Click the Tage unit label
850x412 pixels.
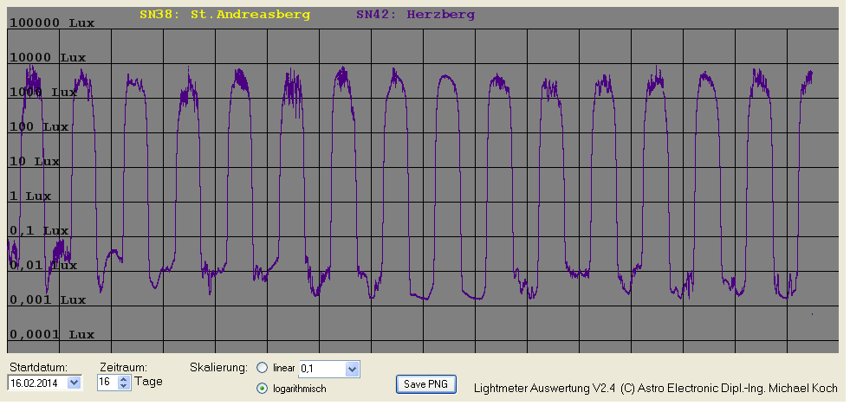[148, 381]
